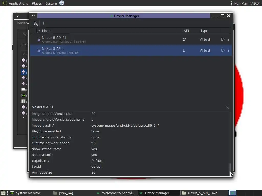
Task: Select the runtime.network.speed property
Action: pyautogui.click(x=51, y=143)
